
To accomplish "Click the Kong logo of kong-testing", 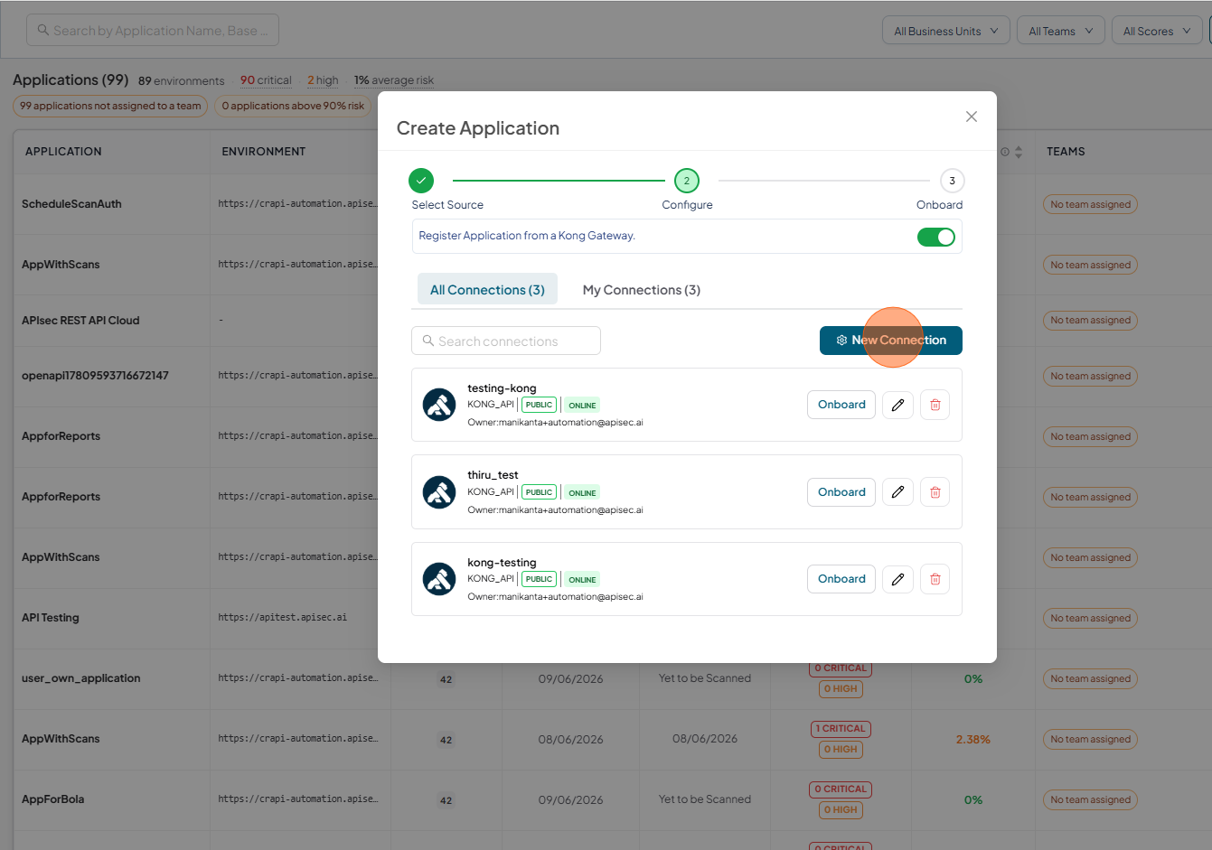I will click(x=439, y=579).
